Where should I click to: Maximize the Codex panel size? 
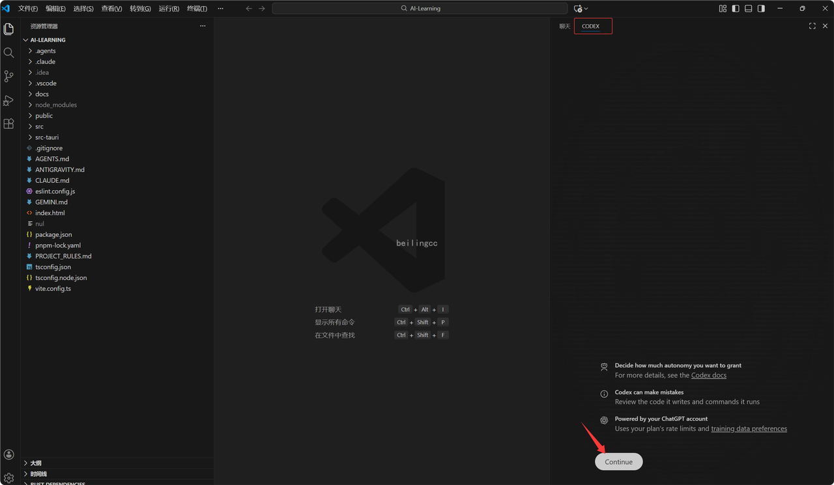coord(812,26)
